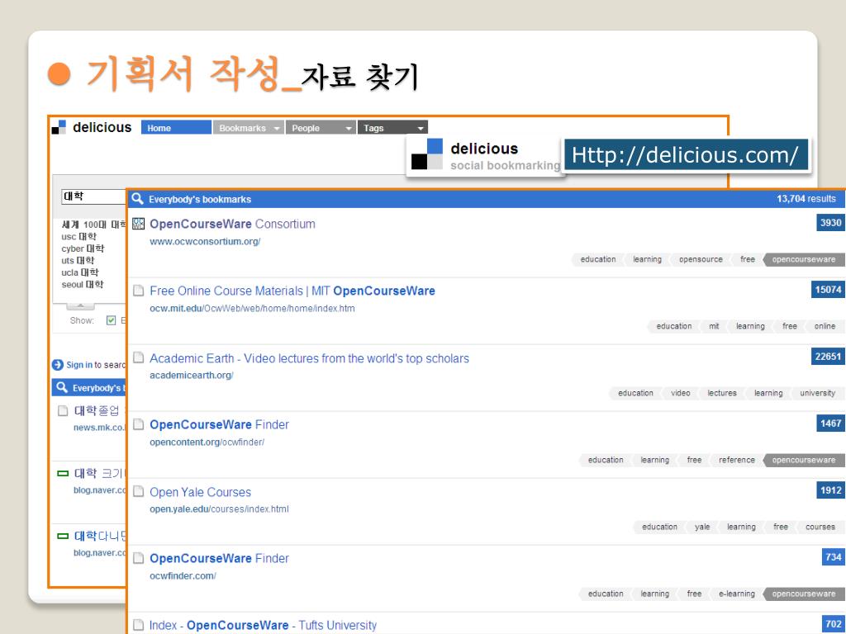This screenshot has height=634, width=846.
Task: Click the 'opencourseware' tag on first result
Action: (803, 259)
